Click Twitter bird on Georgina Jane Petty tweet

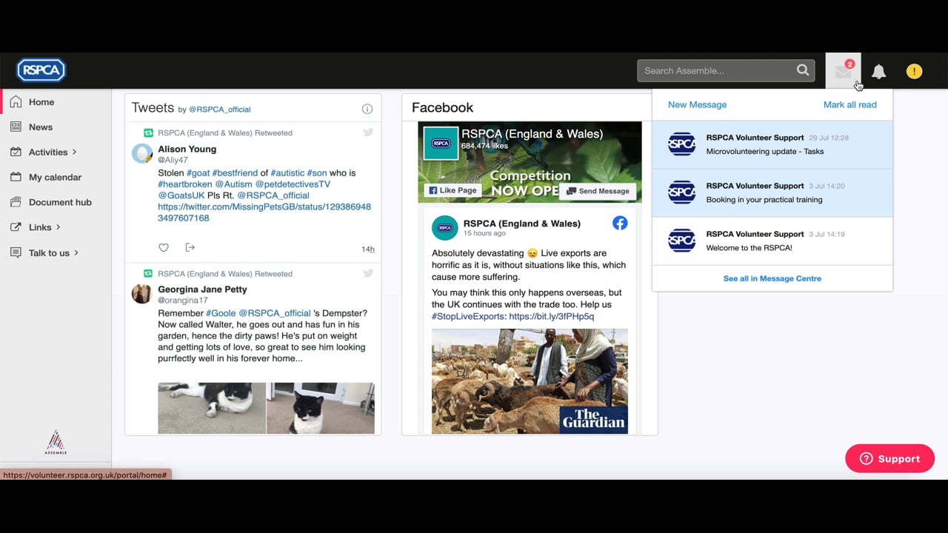click(x=368, y=273)
